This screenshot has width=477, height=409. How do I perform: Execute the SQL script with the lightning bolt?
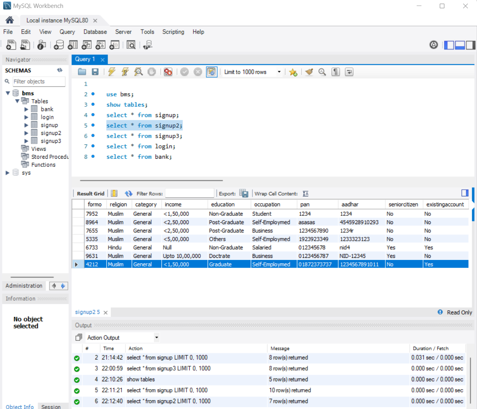111,72
